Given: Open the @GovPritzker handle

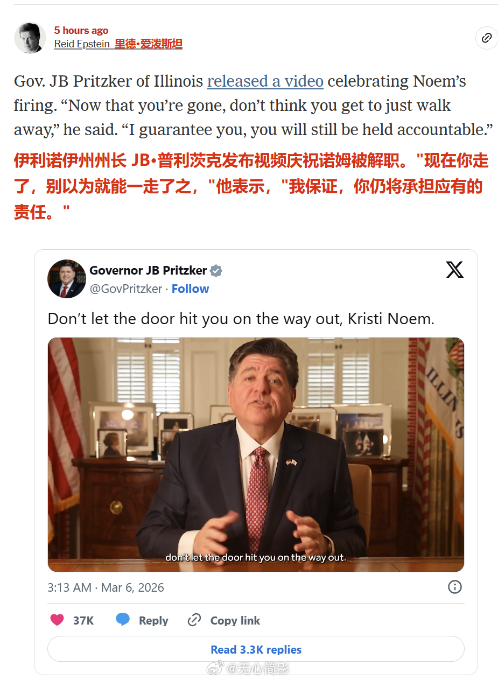Looking at the screenshot, I should [126, 289].
